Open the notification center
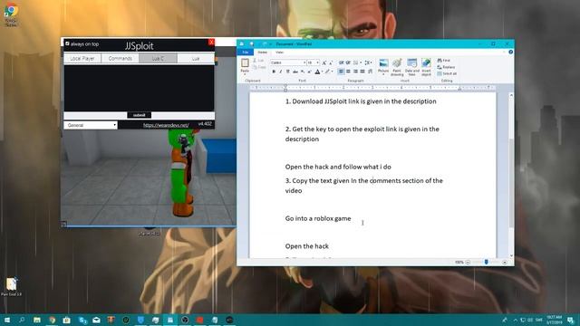Screen dimensions: 580x326 pyautogui.click(x=571, y=320)
